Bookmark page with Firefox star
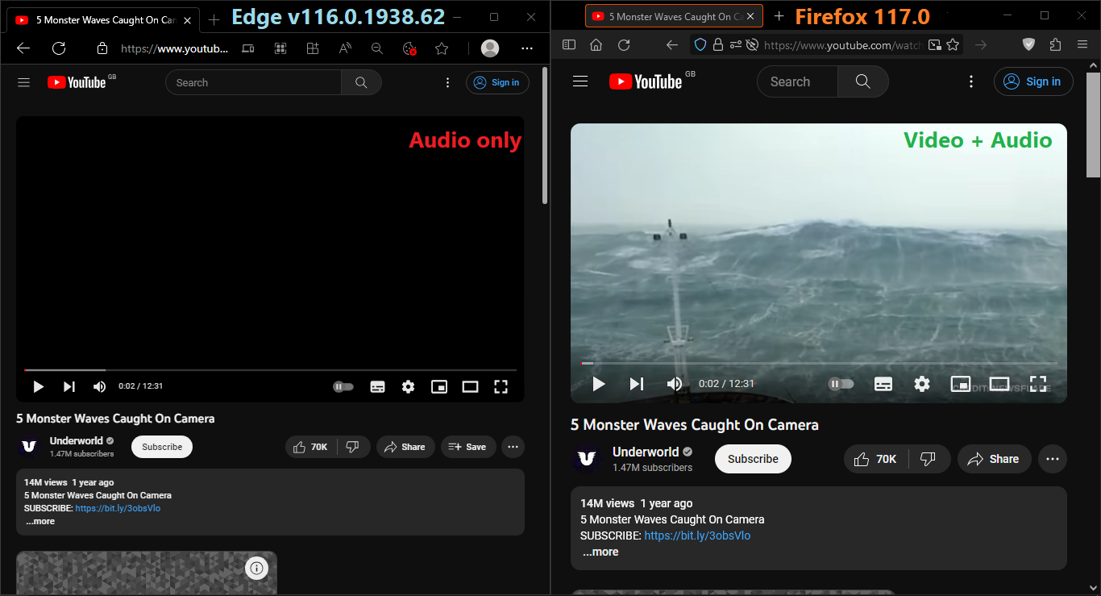 953,45
